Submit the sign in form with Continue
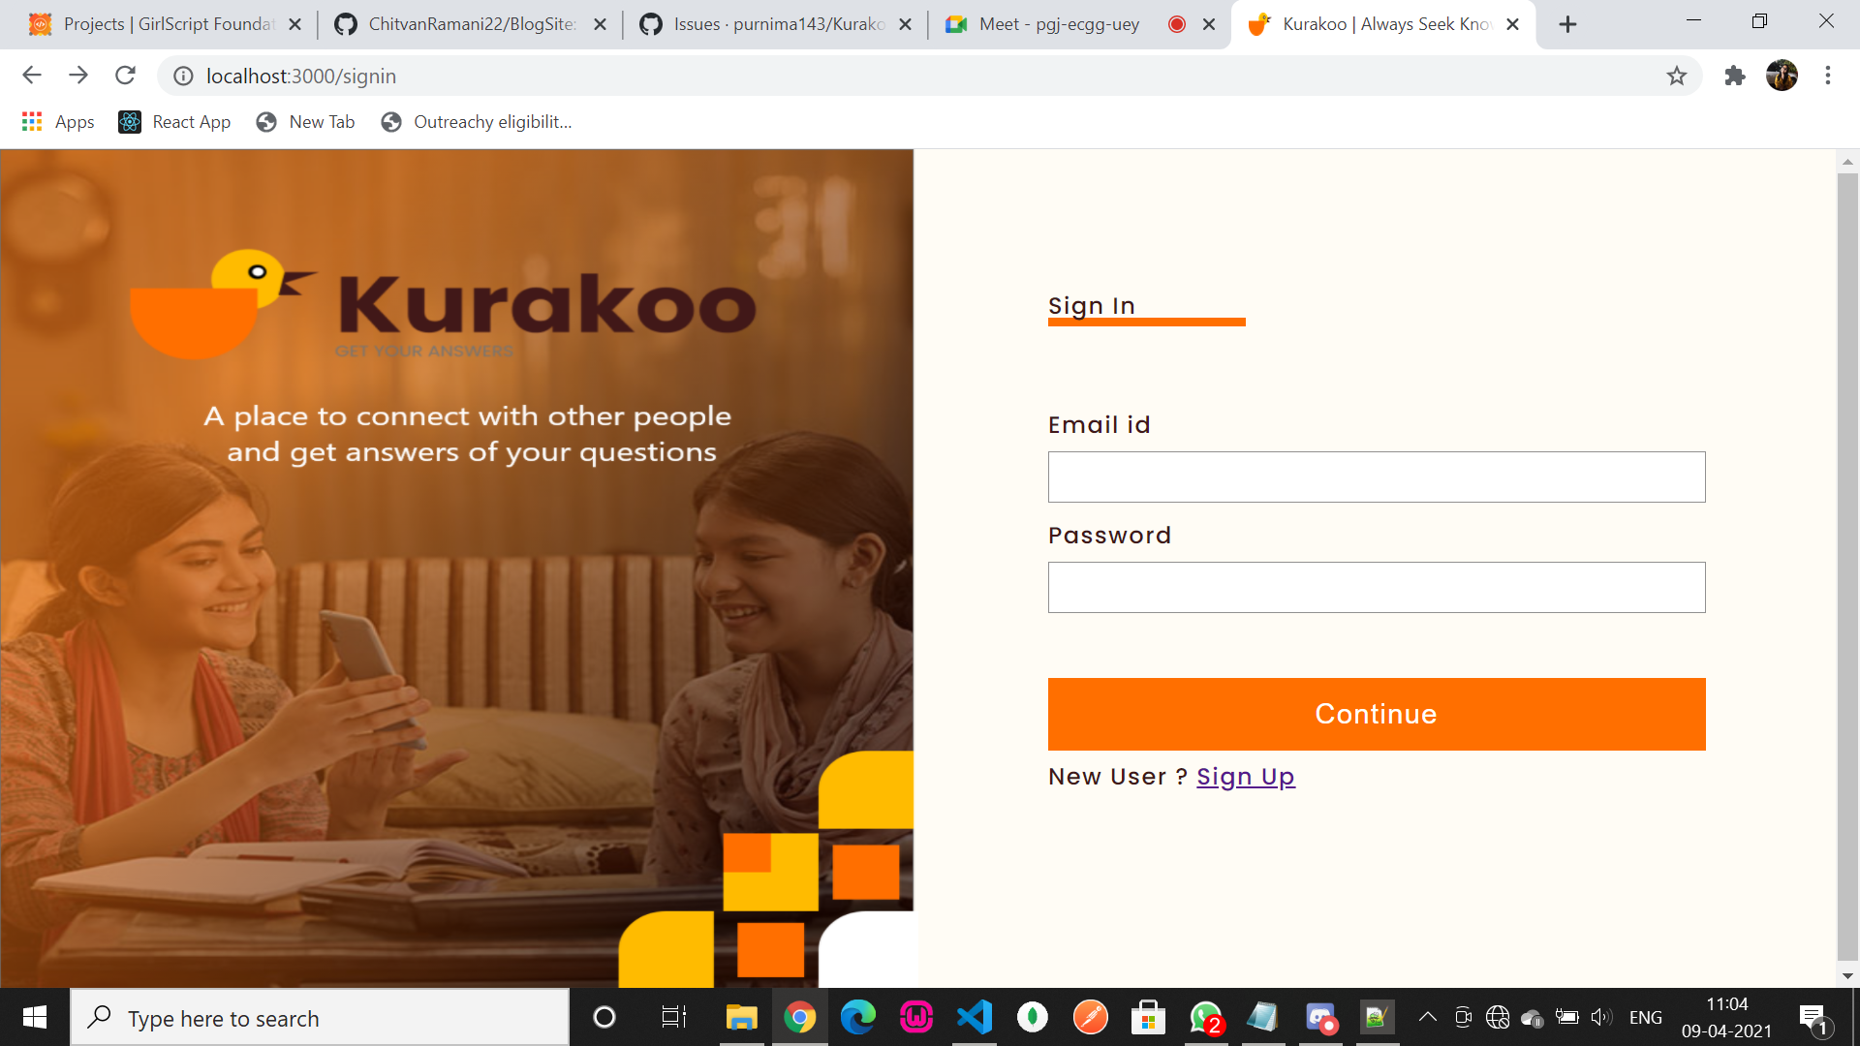 (1377, 714)
